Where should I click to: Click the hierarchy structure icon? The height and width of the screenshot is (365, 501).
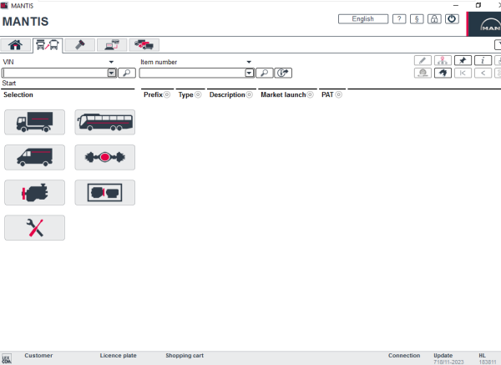tap(443, 60)
